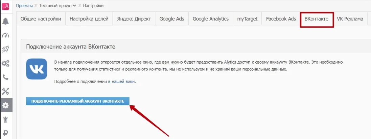Open the dashboard speedometer icon
371x139 pixels.
5,35
